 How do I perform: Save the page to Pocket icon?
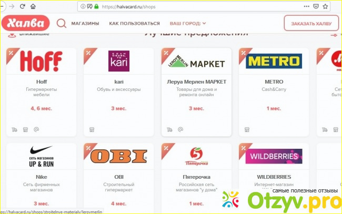tap(316, 6)
